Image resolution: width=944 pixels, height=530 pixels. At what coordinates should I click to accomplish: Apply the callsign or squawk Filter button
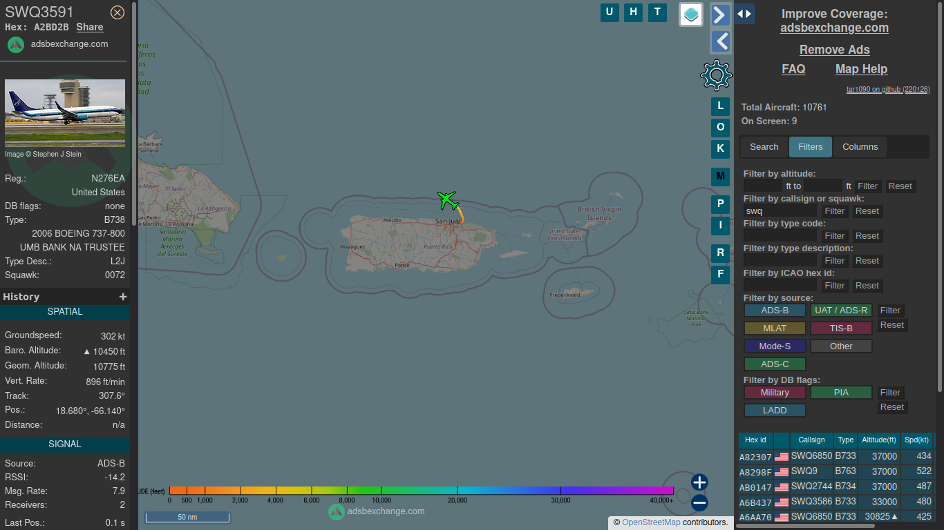(x=834, y=211)
